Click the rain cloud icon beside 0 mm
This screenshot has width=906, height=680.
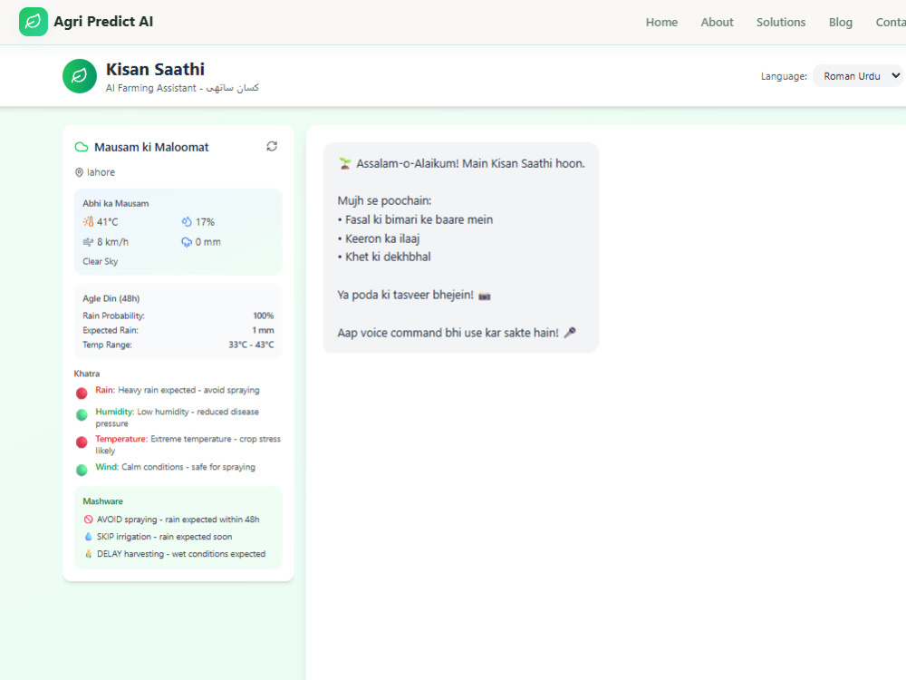pyautogui.click(x=187, y=242)
